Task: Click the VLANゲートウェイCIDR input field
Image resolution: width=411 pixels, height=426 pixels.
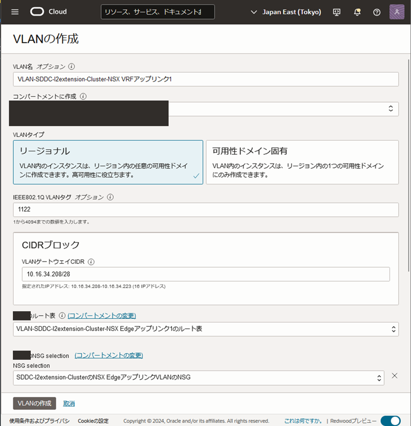Action: pyautogui.click(x=206, y=274)
